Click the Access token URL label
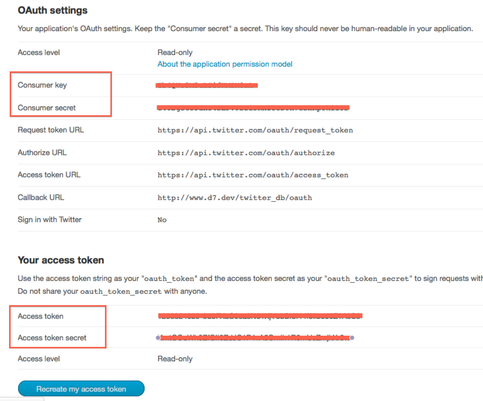Viewport: 483px width, 401px height. [x=49, y=175]
